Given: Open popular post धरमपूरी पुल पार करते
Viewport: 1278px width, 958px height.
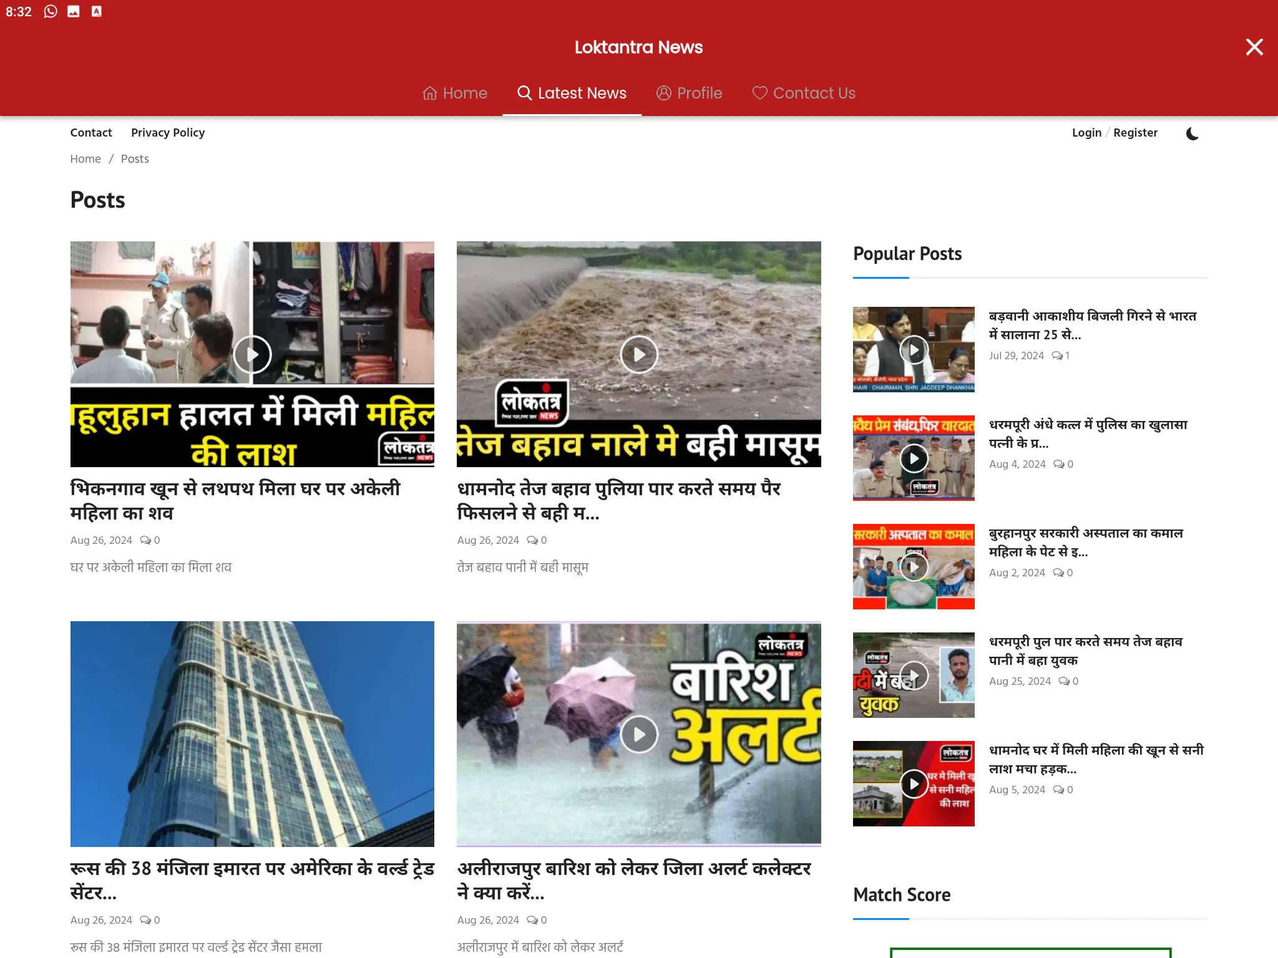Looking at the screenshot, I should pyautogui.click(x=1086, y=651).
